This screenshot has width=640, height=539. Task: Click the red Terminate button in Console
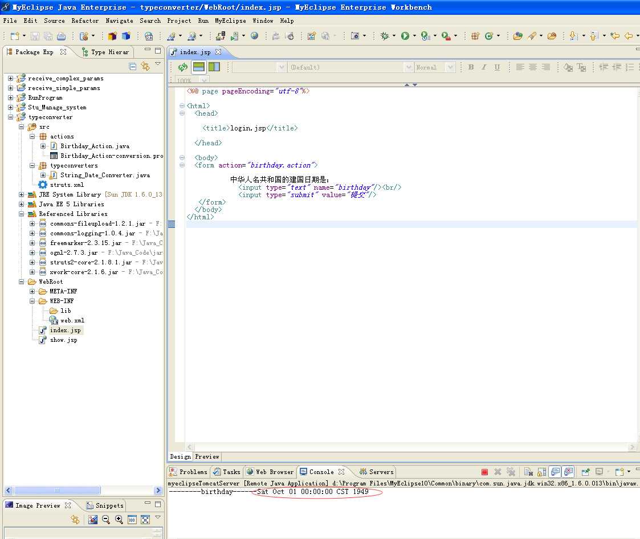[x=484, y=472]
